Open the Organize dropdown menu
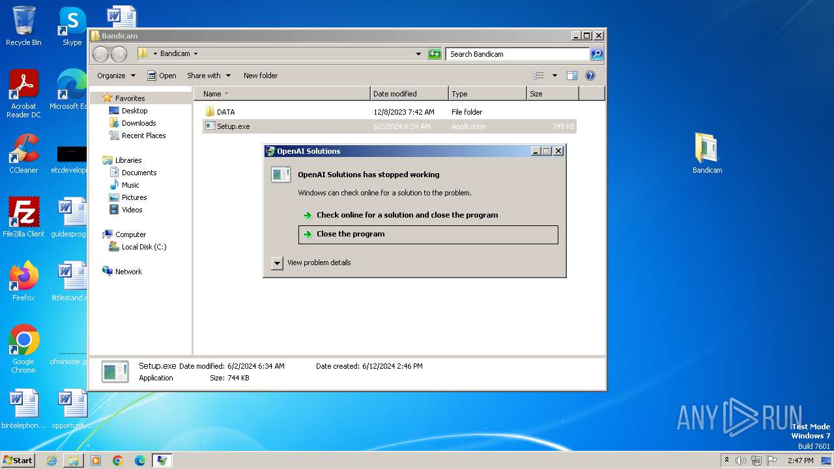This screenshot has width=834, height=469. (116, 76)
